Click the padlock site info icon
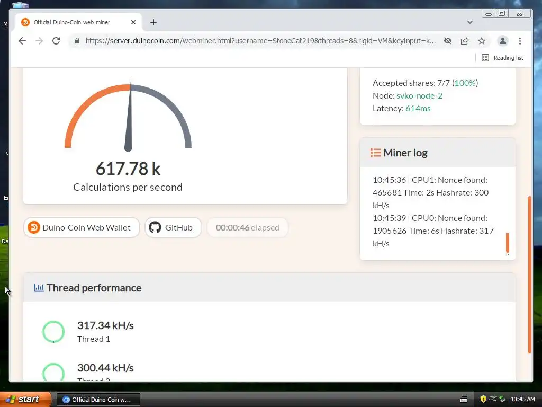Screen dimensions: 542x407 click(x=77, y=41)
